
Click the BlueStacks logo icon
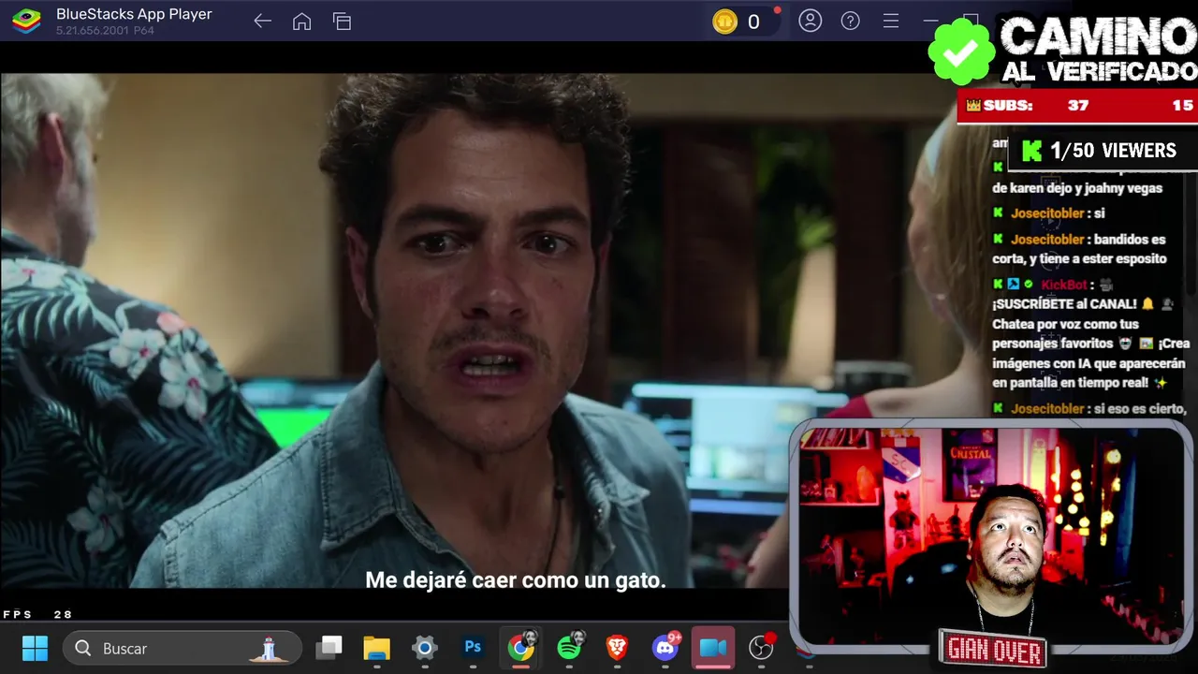click(x=26, y=21)
